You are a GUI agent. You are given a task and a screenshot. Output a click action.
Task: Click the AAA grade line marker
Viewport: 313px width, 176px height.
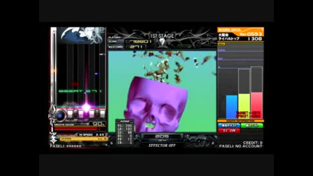tap(222, 51)
